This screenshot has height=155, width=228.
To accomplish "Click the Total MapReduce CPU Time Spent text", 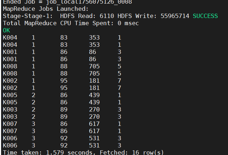I will [x=58, y=23].
